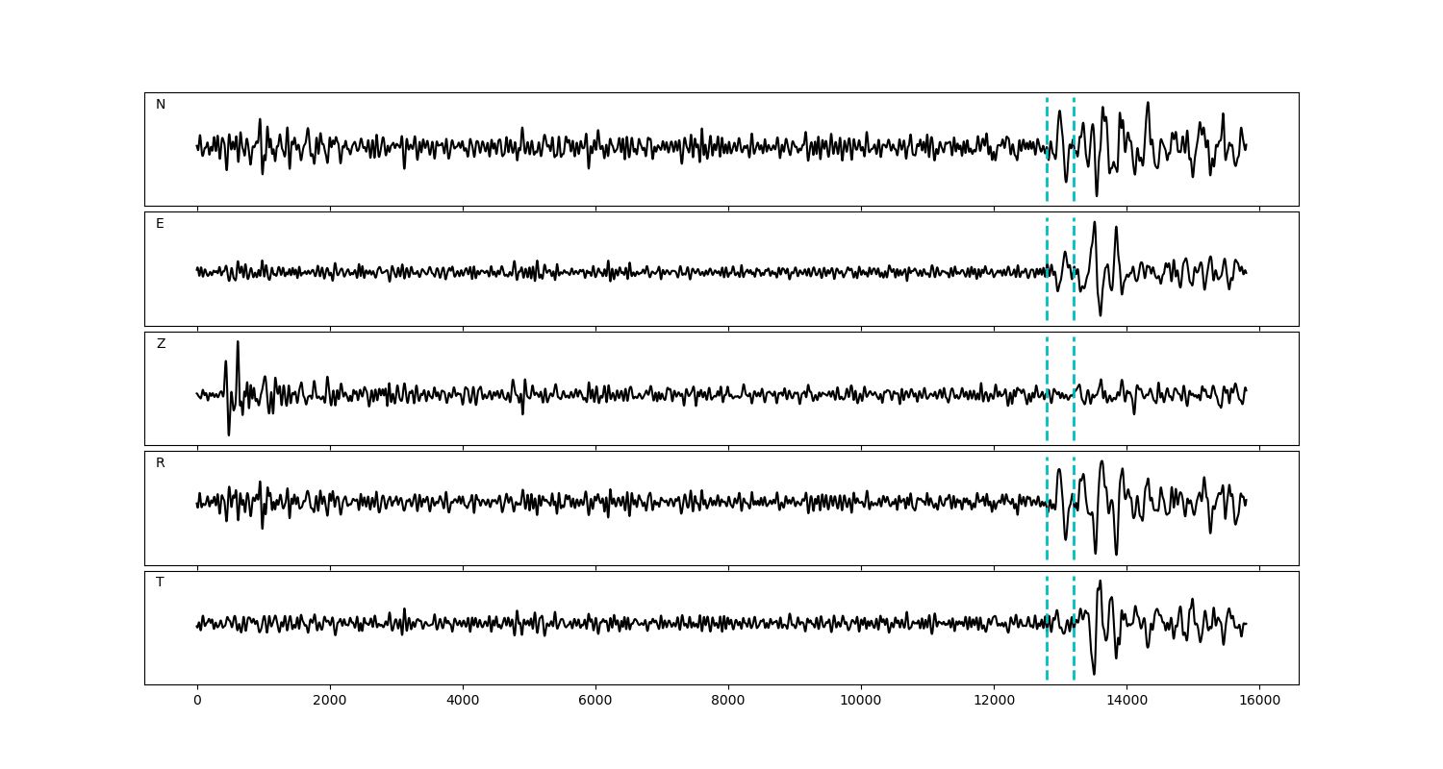Click the 10000 x-axis tick label

861,701
